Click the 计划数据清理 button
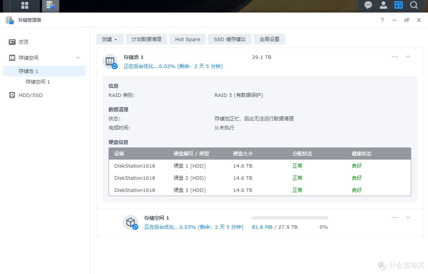The height and width of the screenshot is (274, 428). click(x=147, y=39)
